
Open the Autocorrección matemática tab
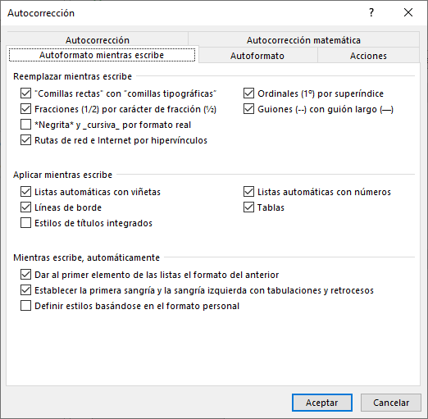click(x=303, y=40)
